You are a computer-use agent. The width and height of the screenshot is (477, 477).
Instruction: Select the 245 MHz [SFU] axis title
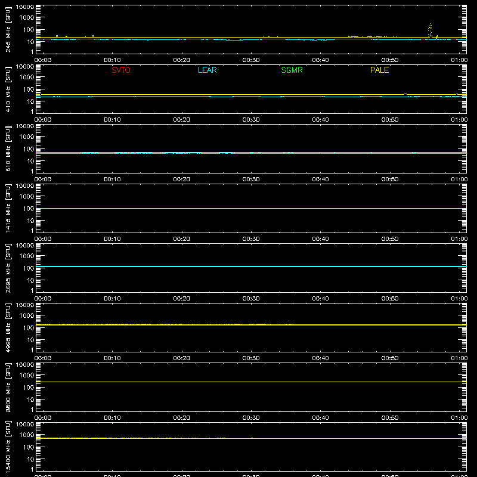8,29
